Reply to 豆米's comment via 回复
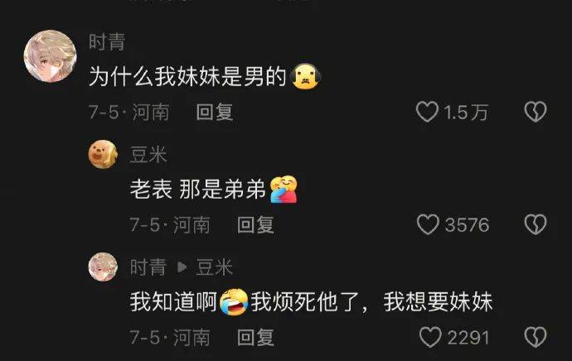The height and width of the screenshot is (361, 572). click(255, 224)
